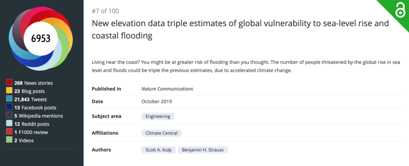Select the Climate Central affiliation tag
Image resolution: width=409 pixels, height=166 pixels.
[161, 133]
